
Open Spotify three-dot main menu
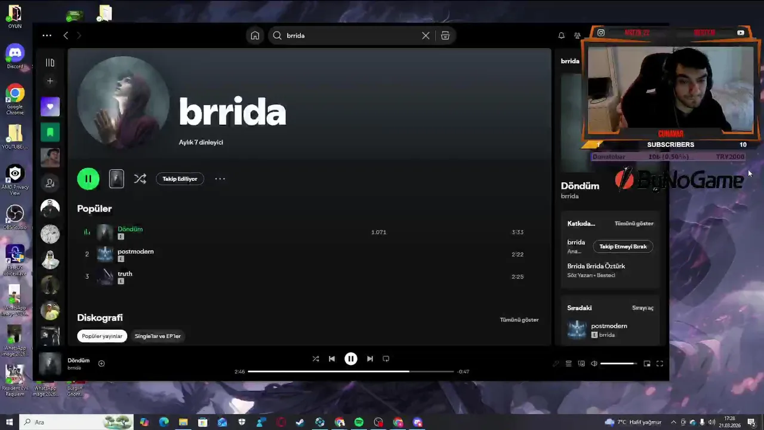click(x=47, y=35)
